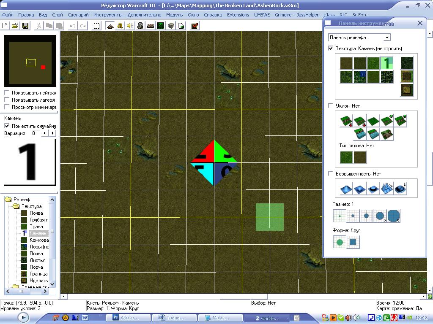Pick the vines blue-green texture swatch
This screenshot has width=433, height=324.
[x=360, y=77]
